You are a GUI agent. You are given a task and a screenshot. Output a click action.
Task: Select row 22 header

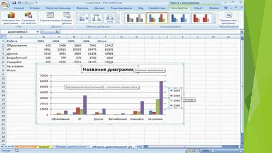pyautogui.click(x=3, y=129)
